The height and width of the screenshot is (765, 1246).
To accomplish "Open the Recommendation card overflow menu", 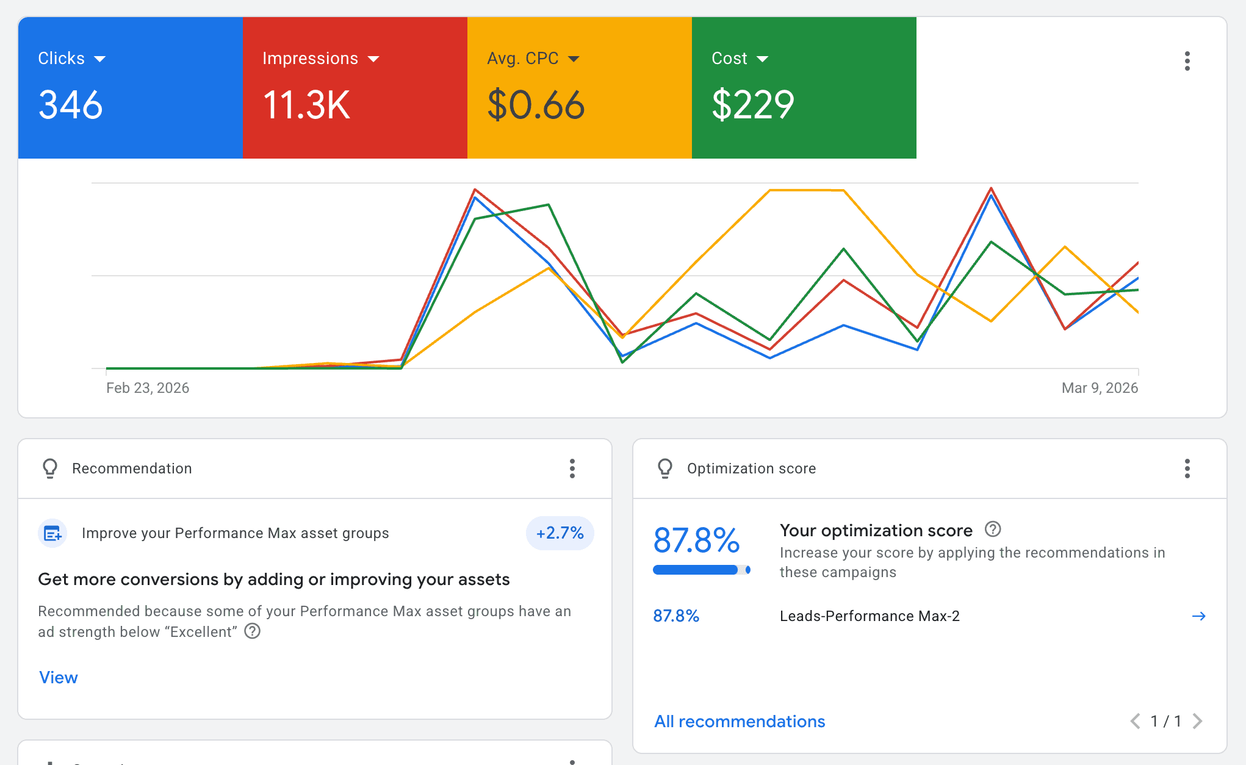I will pyautogui.click(x=572, y=469).
